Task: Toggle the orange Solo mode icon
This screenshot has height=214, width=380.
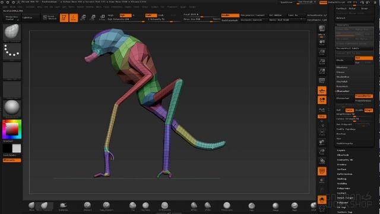Action: click(322, 200)
